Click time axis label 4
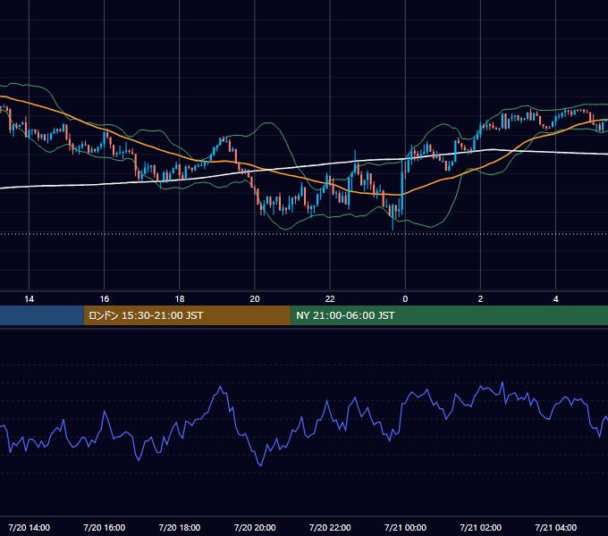 (x=555, y=299)
